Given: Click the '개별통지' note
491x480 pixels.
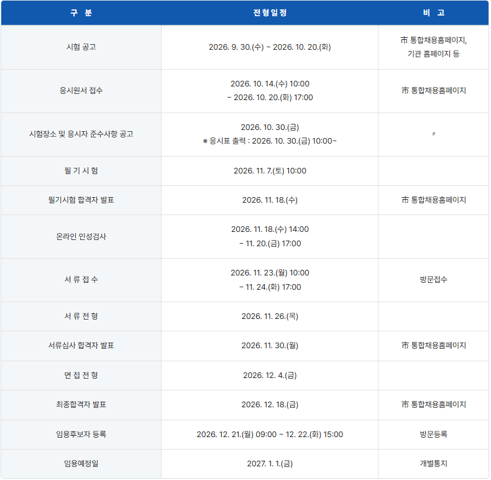Looking at the screenshot, I should pos(433,463).
